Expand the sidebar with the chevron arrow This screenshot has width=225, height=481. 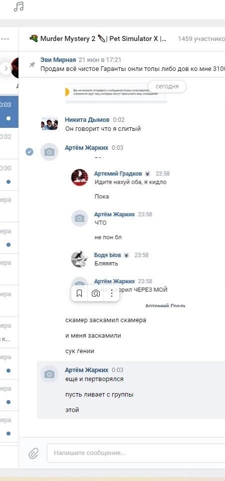5,68
